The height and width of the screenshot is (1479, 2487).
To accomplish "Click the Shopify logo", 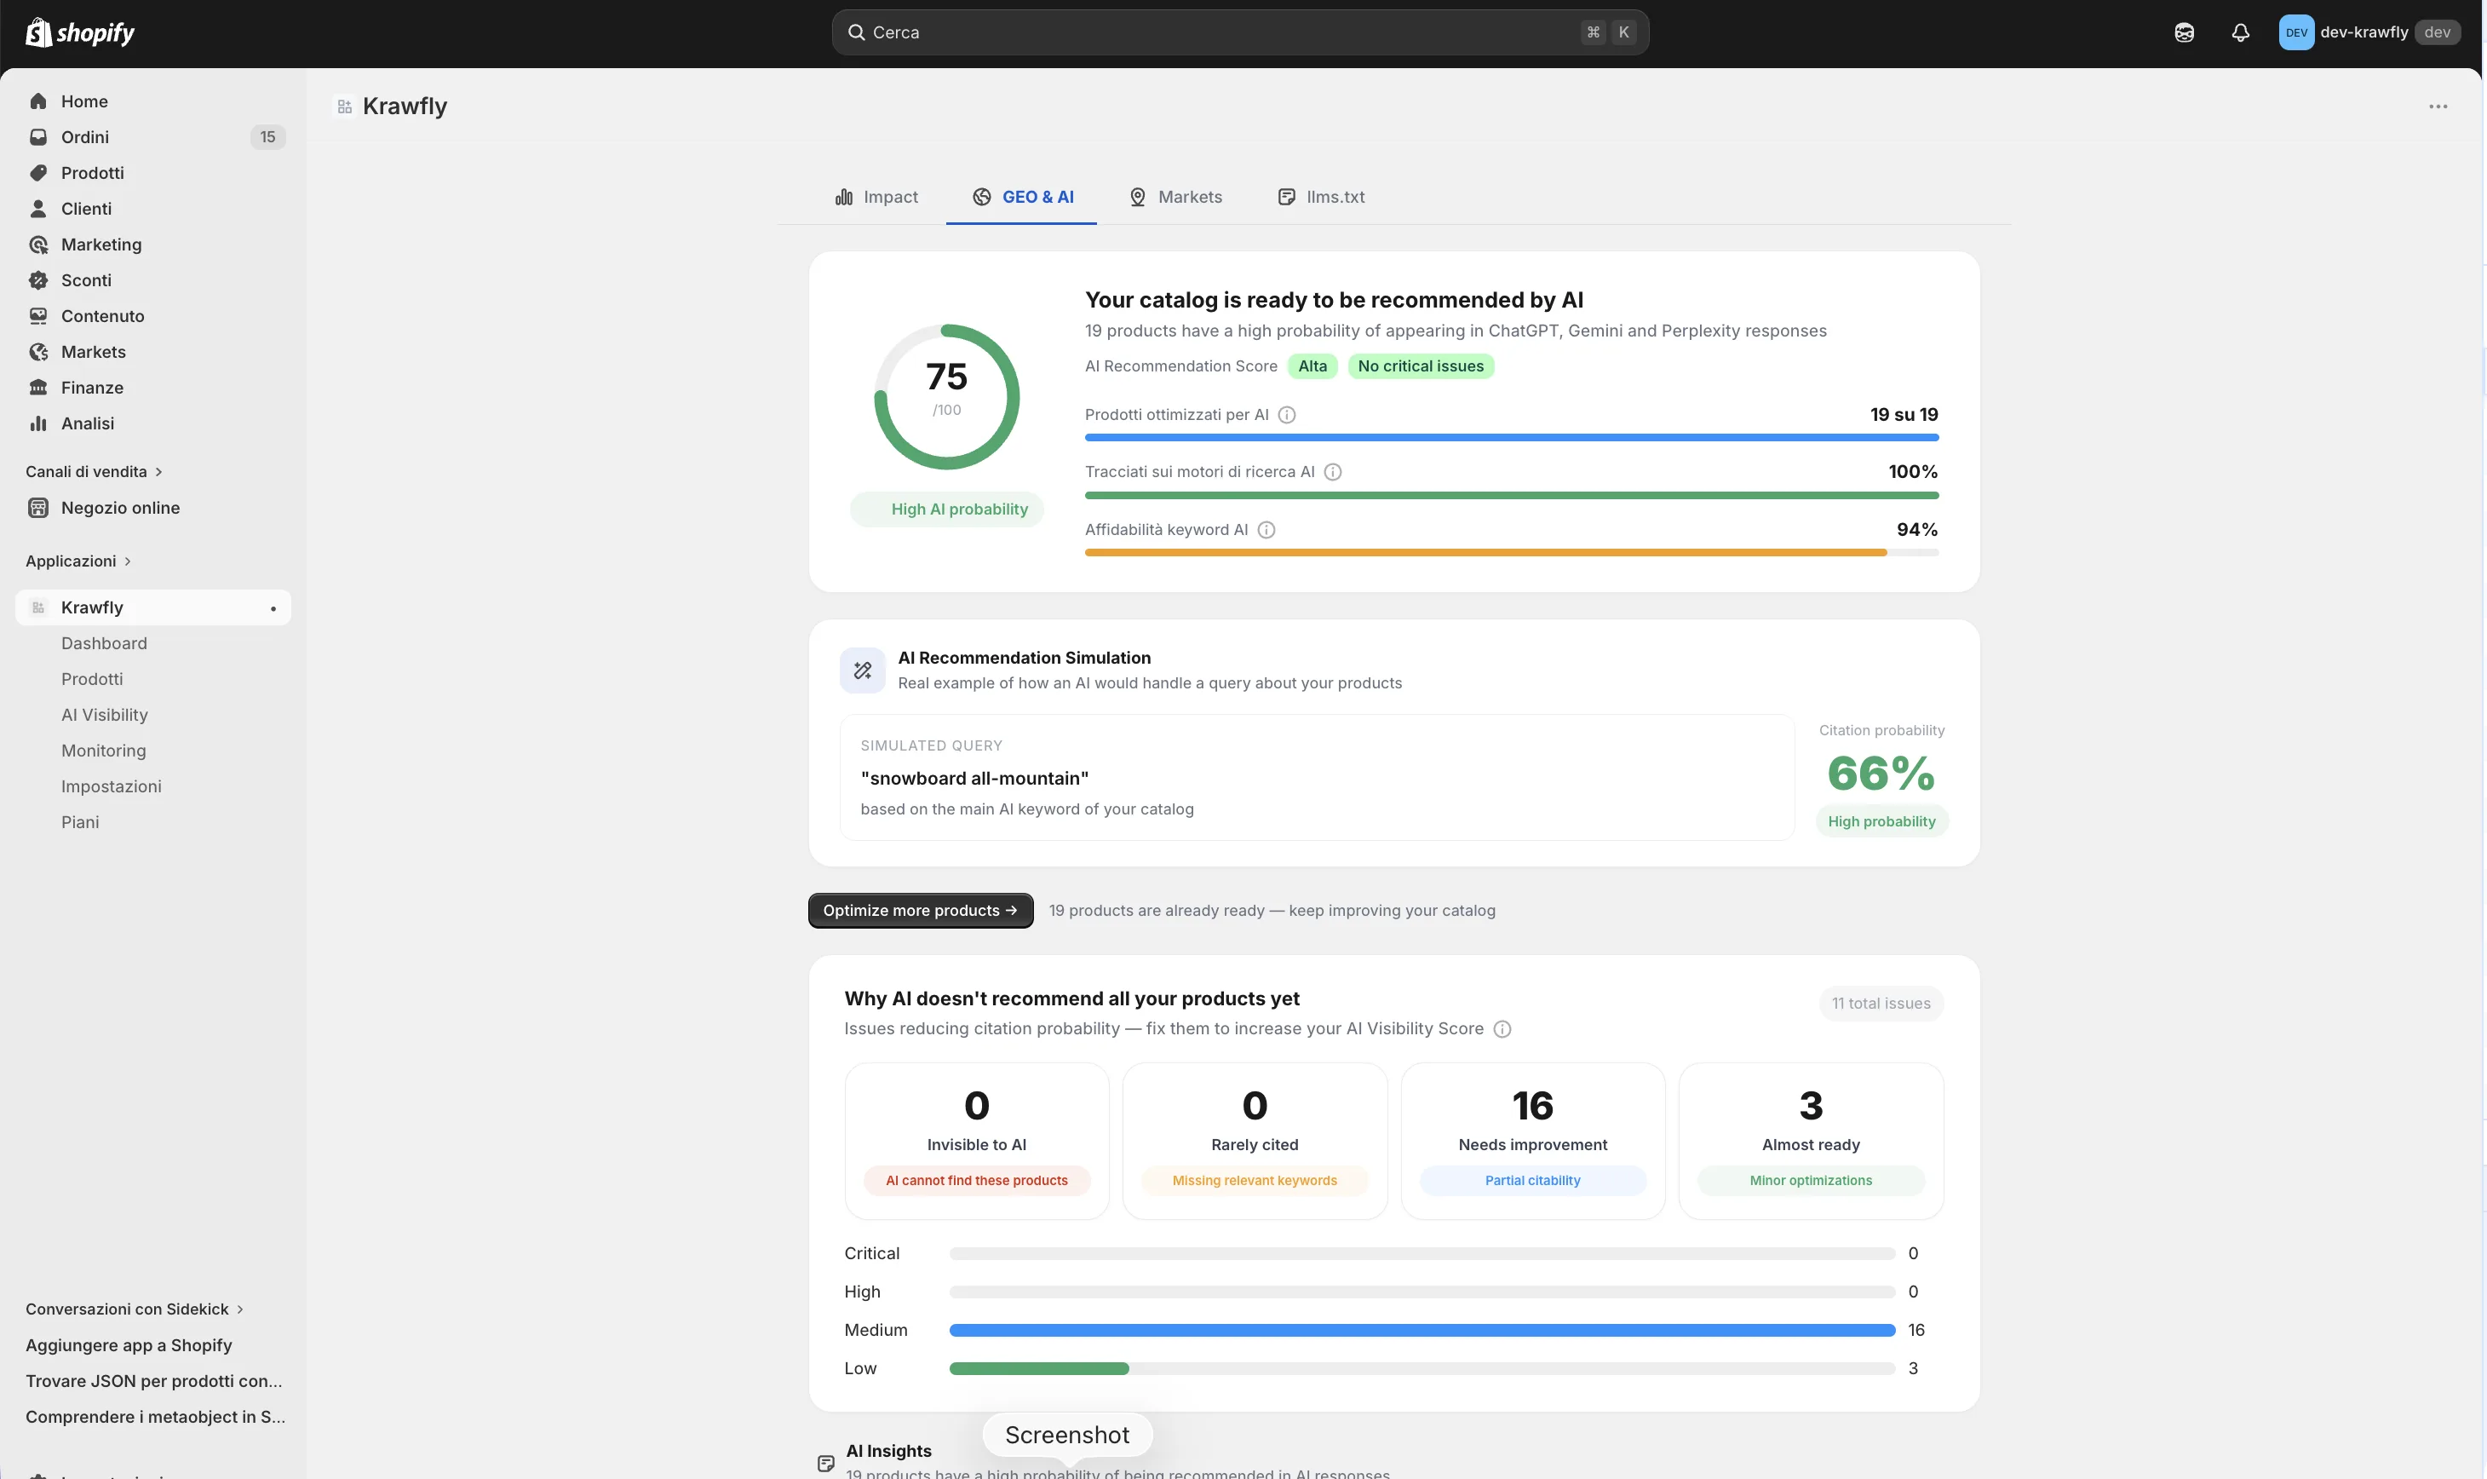I will coord(80,33).
